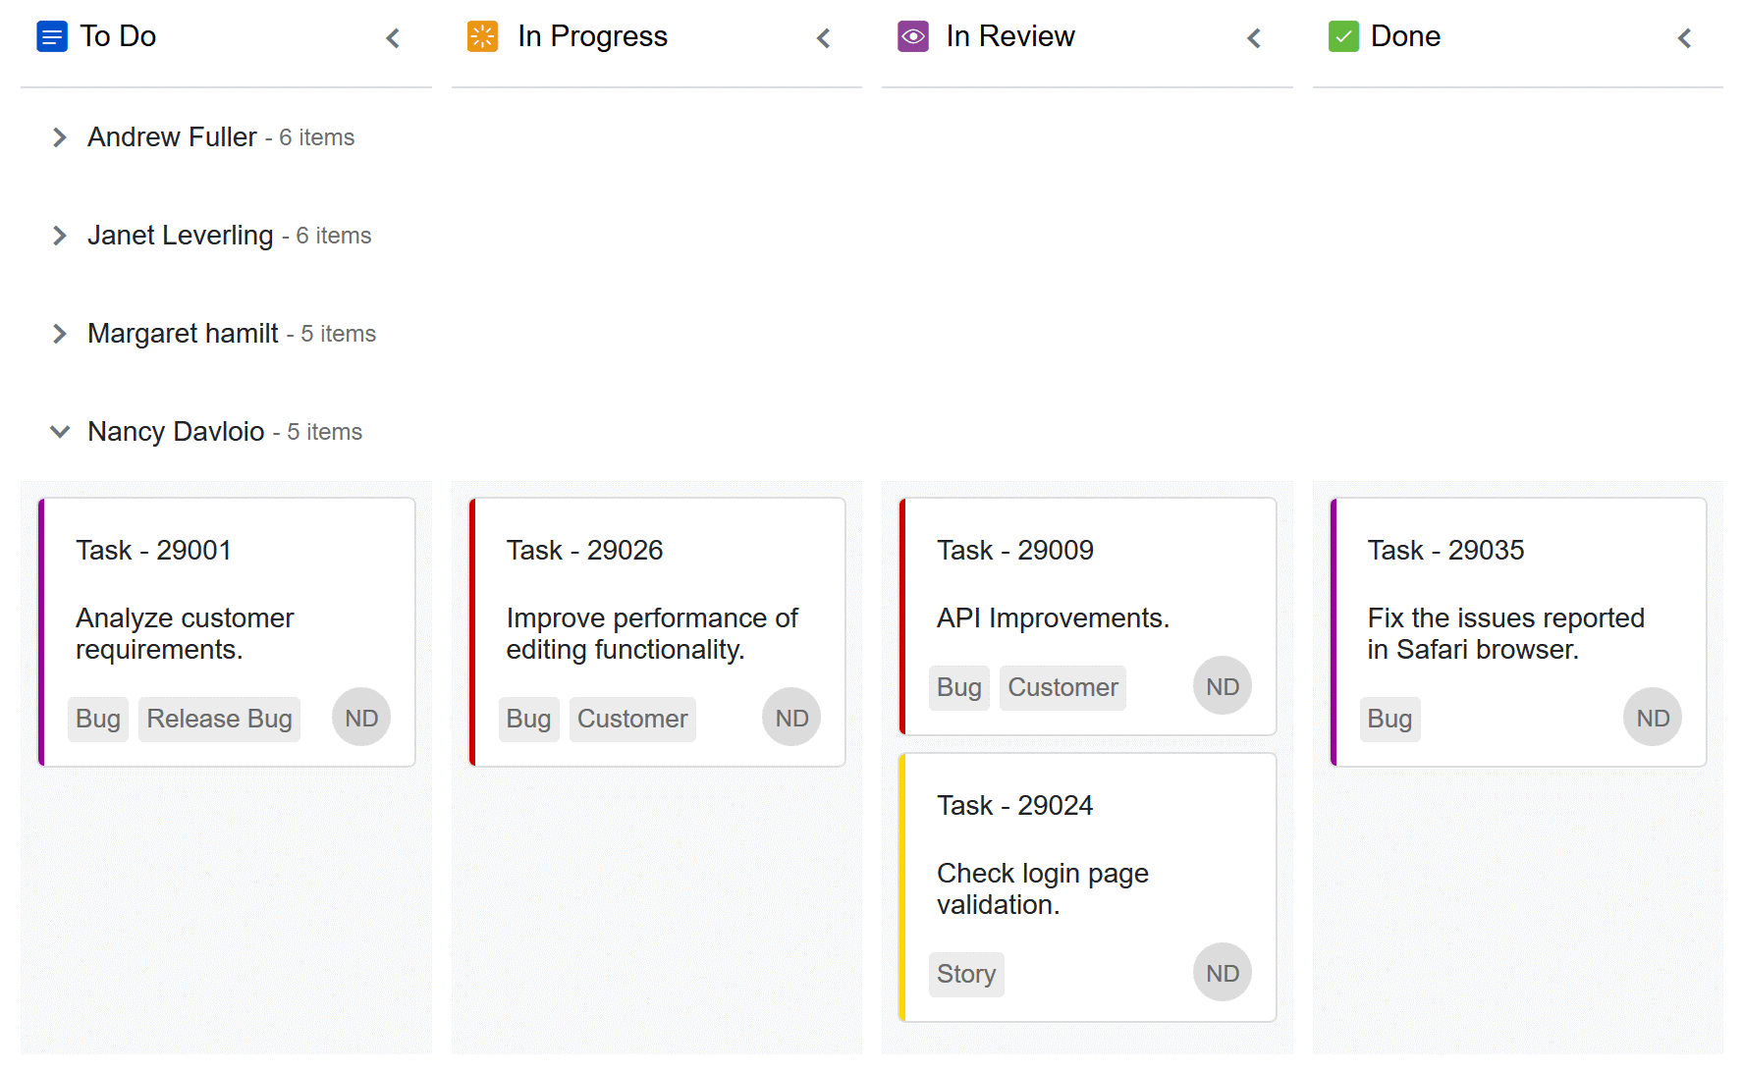The height and width of the screenshot is (1072, 1742).
Task: Click the ND avatar on Task 29024
Action: pyautogui.click(x=1223, y=973)
